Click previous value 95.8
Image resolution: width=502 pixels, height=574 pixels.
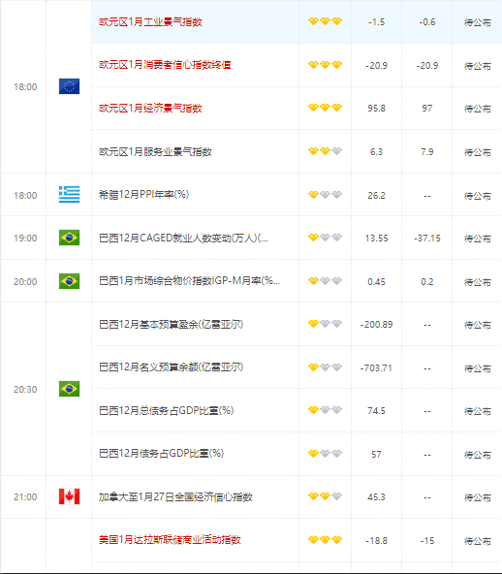[x=376, y=109]
